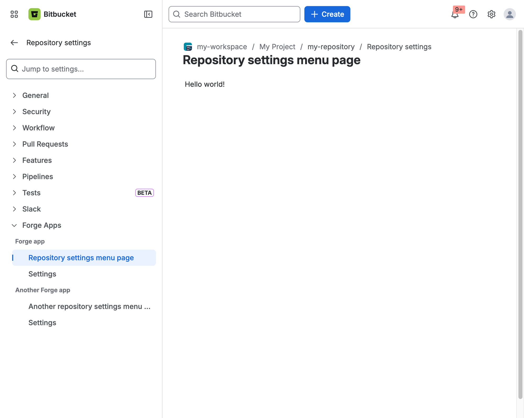The width and height of the screenshot is (524, 418).
Task: Expand the Pull Requests section
Action: [81, 144]
